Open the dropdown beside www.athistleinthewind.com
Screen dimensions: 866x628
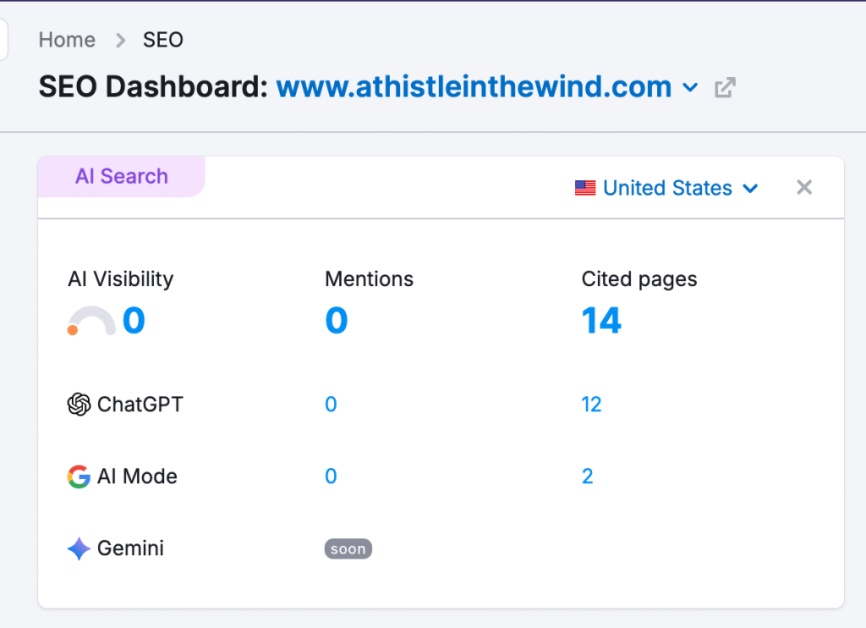[691, 87]
